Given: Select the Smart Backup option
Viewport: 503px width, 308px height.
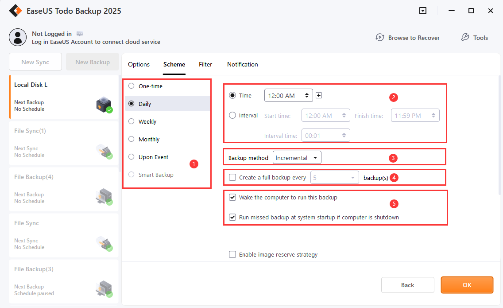Looking at the screenshot, I should coord(131,175).
